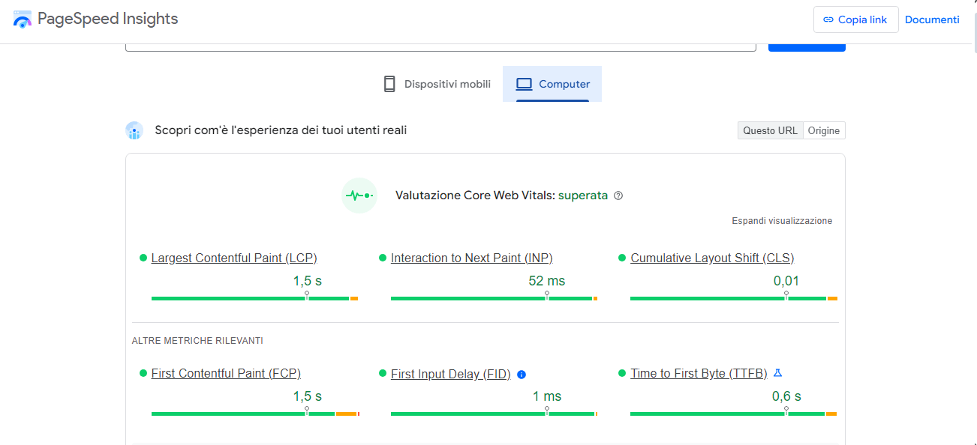Screen dimensions: 977x445
Task: Open Interaction to Next Paint (INP) link
Action: pyautogui.click(x=472, y=258)
